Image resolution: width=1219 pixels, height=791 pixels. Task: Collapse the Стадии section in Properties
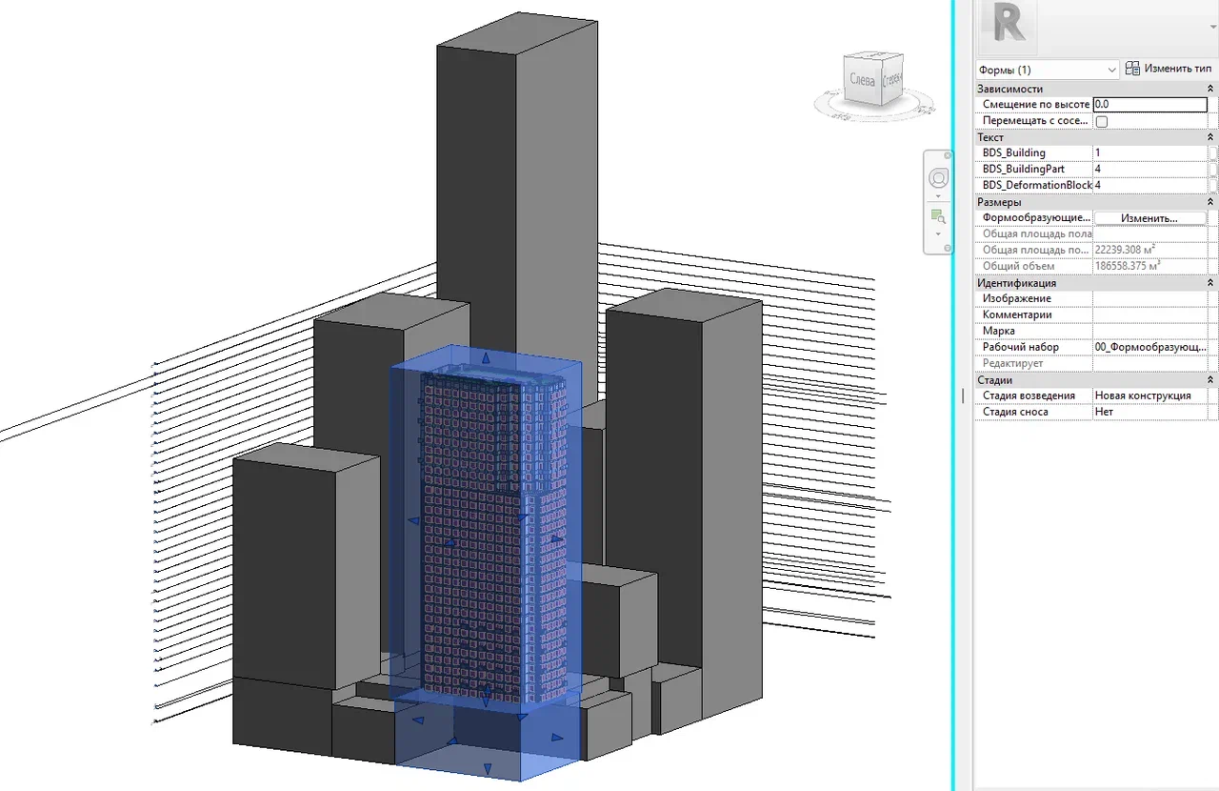coord(1211,379)
